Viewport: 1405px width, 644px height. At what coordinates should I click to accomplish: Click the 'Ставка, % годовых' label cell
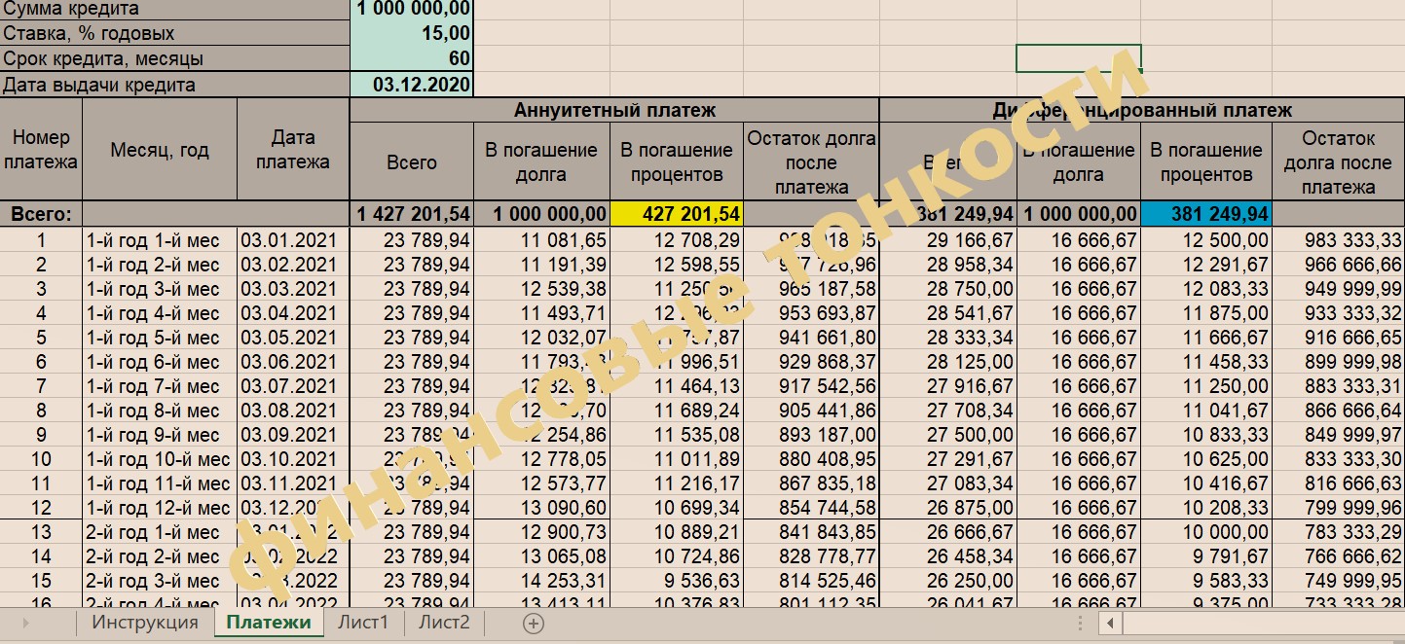point(175,33)
